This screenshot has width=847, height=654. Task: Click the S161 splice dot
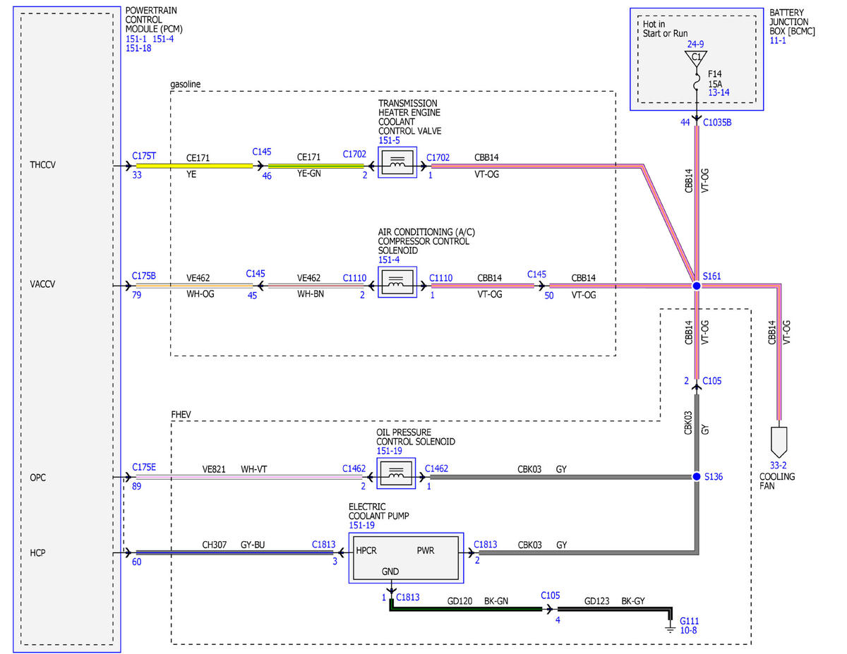(x=696, y=286)
